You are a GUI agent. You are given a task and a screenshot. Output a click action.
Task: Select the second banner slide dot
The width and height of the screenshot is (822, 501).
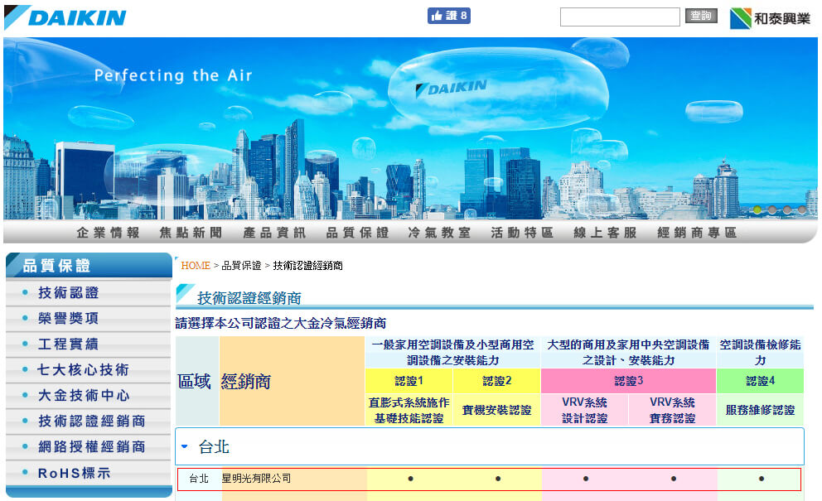point(772,210)
